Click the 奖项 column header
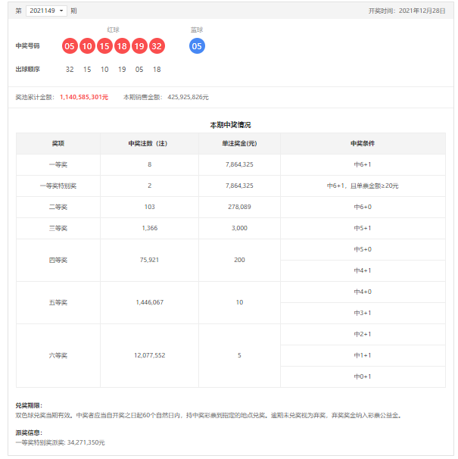This screenshot has height=459, width=458. 58,143
